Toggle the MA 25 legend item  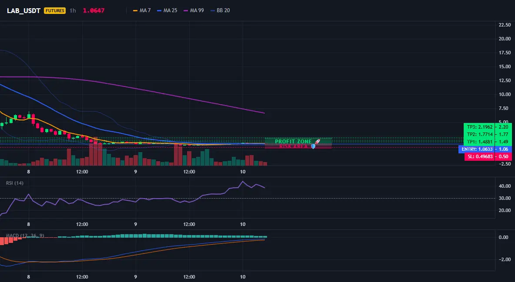click(x=167, y=10)
